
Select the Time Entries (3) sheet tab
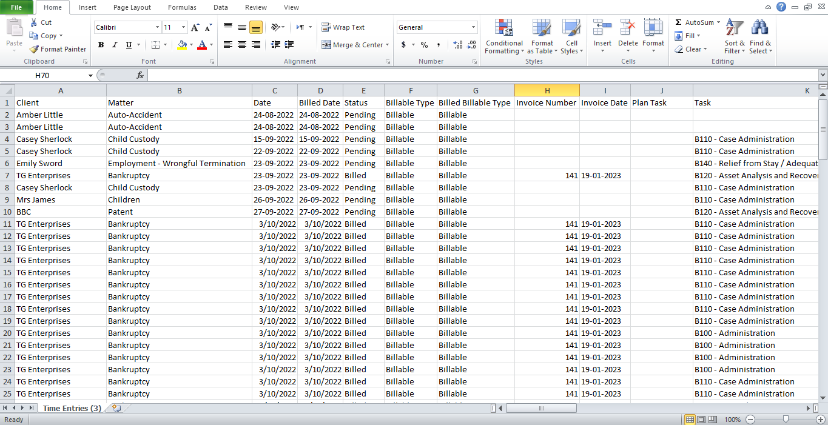72,408
